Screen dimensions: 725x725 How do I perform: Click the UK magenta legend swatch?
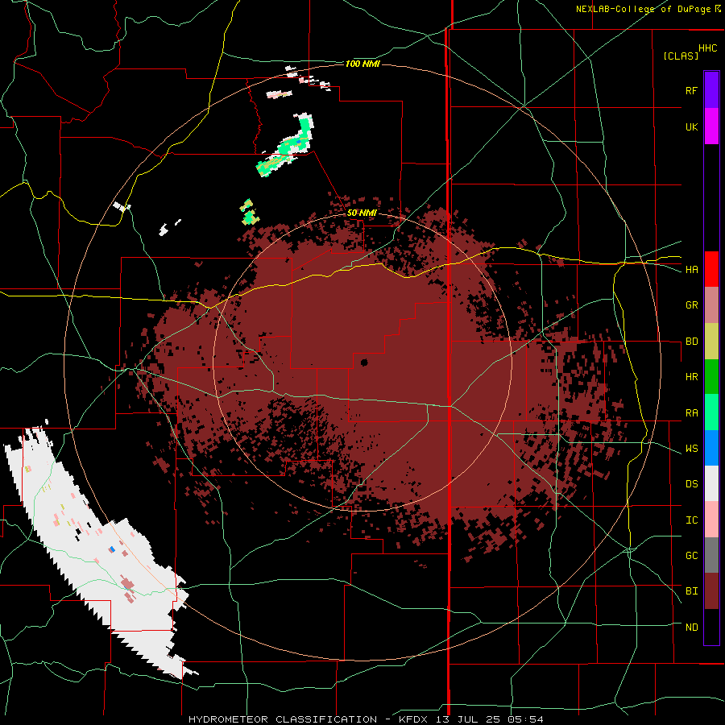tap(711, 126)
